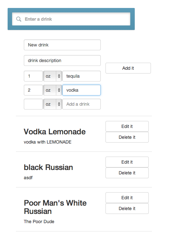Focus the Enter a drink search field
The width and height of the screenshot is (177, 233).
(71, 19)
